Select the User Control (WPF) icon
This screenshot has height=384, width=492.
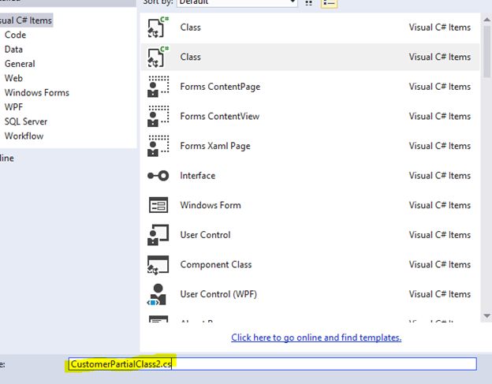click(157, 294)
